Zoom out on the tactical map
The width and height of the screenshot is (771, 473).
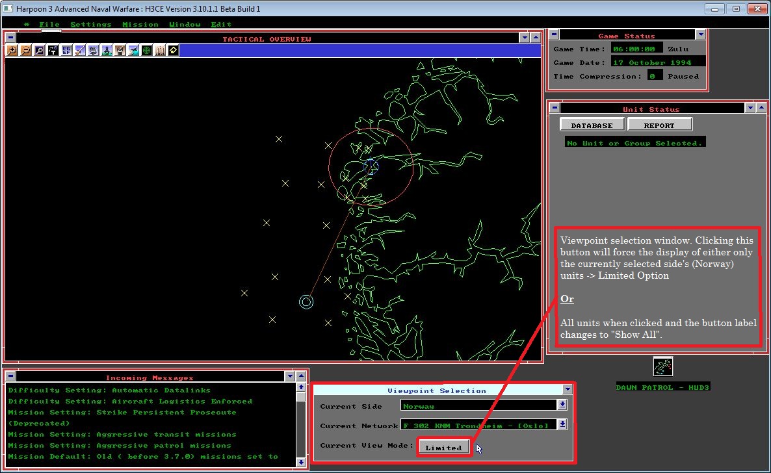[25, 50]
